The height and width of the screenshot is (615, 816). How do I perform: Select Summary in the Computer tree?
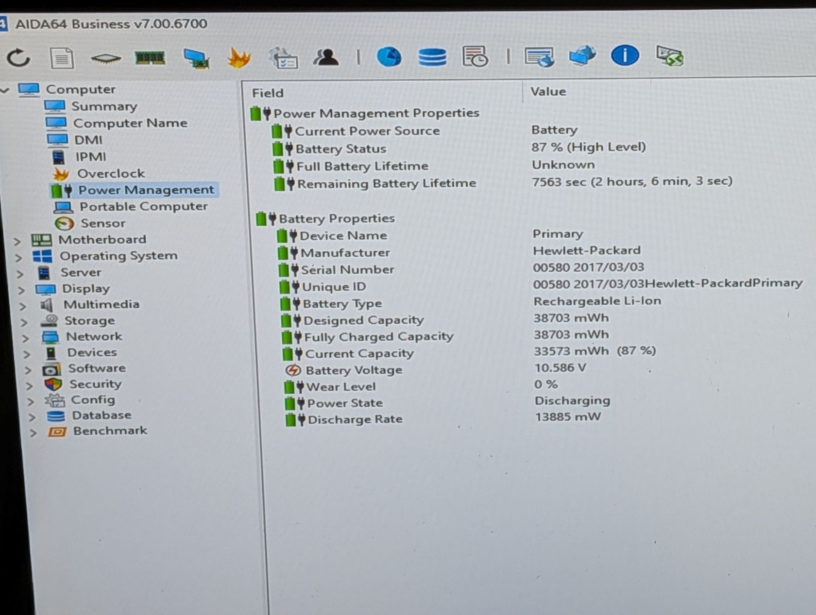coord(104,106)
